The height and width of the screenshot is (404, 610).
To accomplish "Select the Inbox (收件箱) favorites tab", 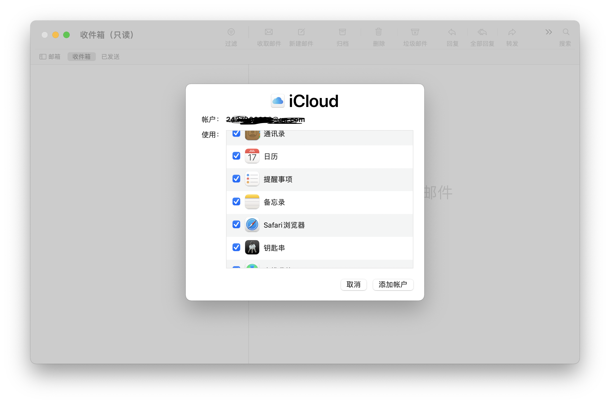I will click(81, 57).
